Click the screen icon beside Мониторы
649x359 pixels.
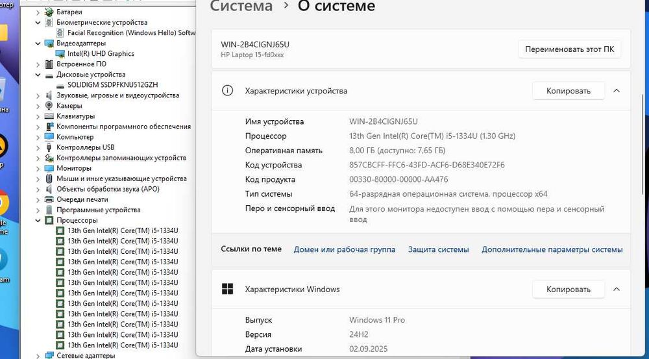coord(49,168)
